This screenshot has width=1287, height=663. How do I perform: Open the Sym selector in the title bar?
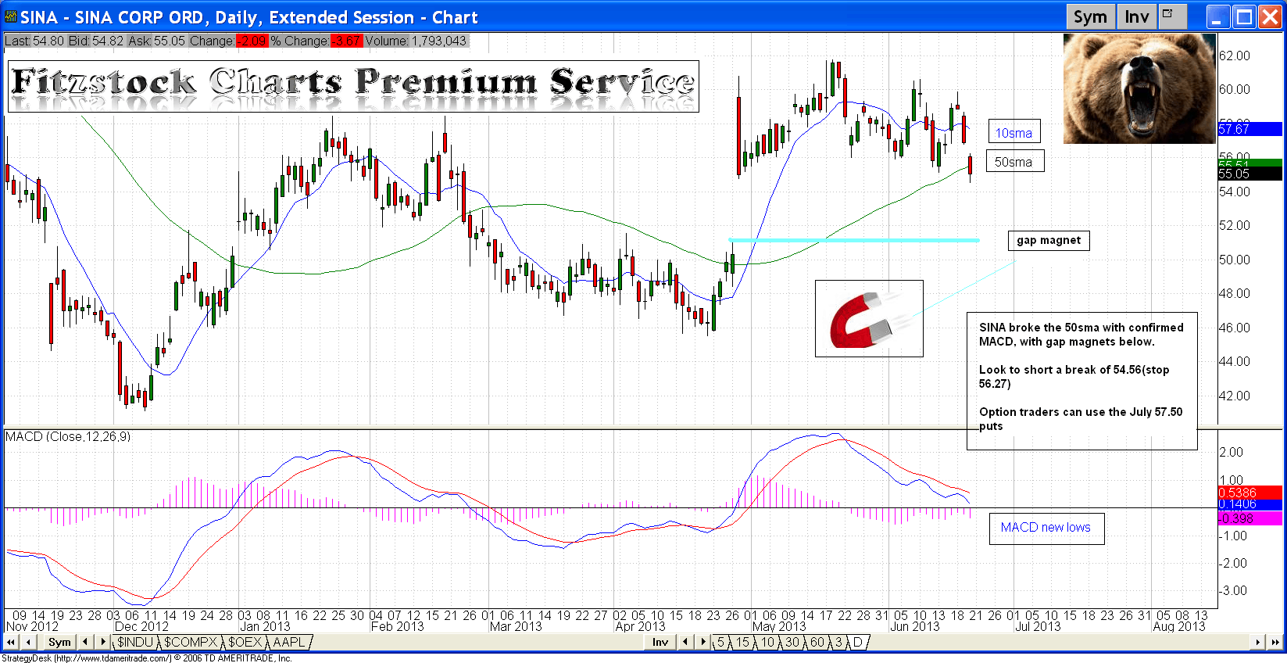click(x=1089, y=16)
